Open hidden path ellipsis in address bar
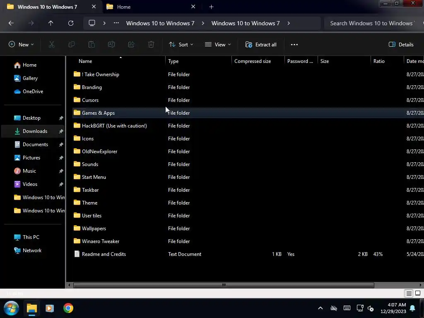This screenshot has width=424, height=318. (x=116, y=23)
